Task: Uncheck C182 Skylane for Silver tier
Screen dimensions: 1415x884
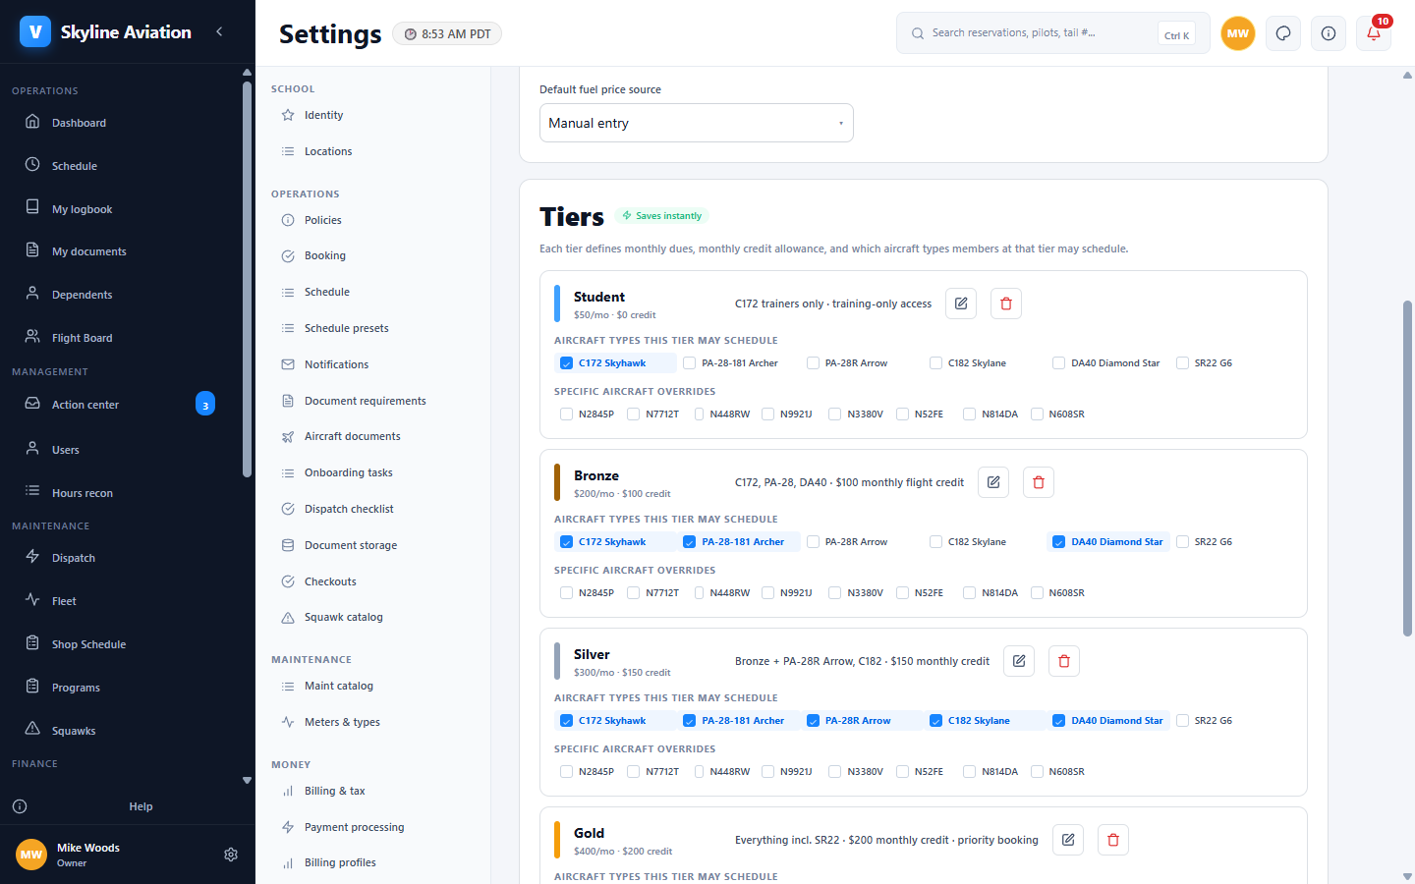Action: (x=935, y=721)
